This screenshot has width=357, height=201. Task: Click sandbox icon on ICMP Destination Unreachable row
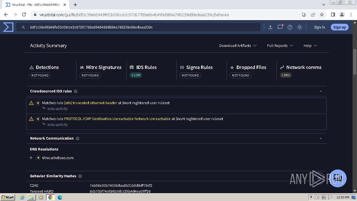coord(38,119)
